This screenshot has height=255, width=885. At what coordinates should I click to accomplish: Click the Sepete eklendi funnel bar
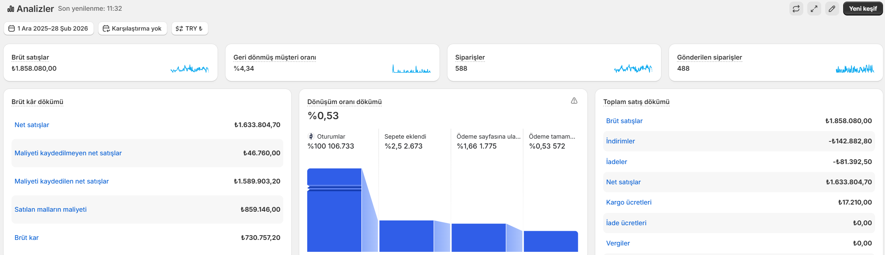coord(406,236)
